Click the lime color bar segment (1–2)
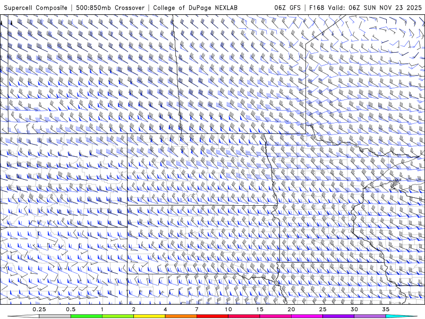The image size is (425, 319). click(x=118, y=316)
